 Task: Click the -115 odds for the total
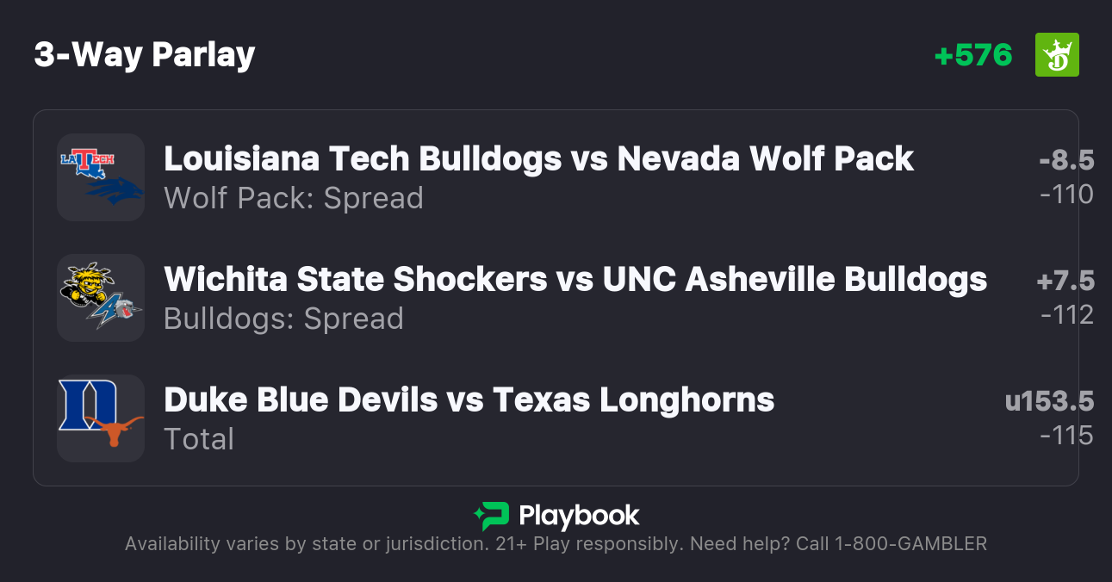1065,436
